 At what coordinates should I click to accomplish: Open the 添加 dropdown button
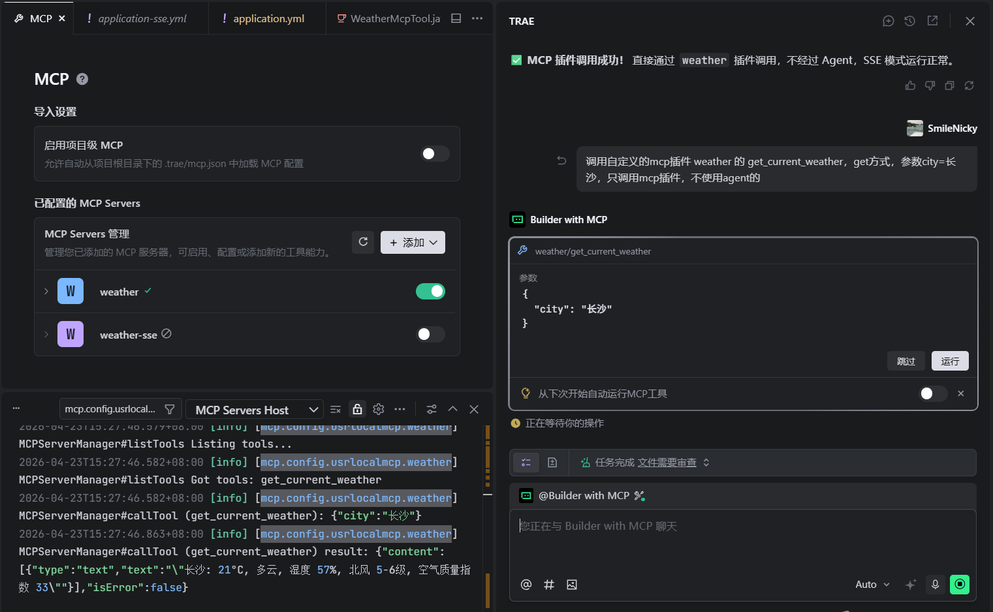pos(413,242)
